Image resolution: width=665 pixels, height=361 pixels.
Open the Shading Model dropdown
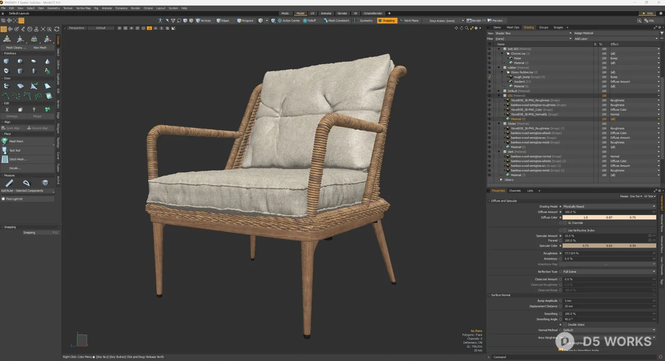[609, 206]
